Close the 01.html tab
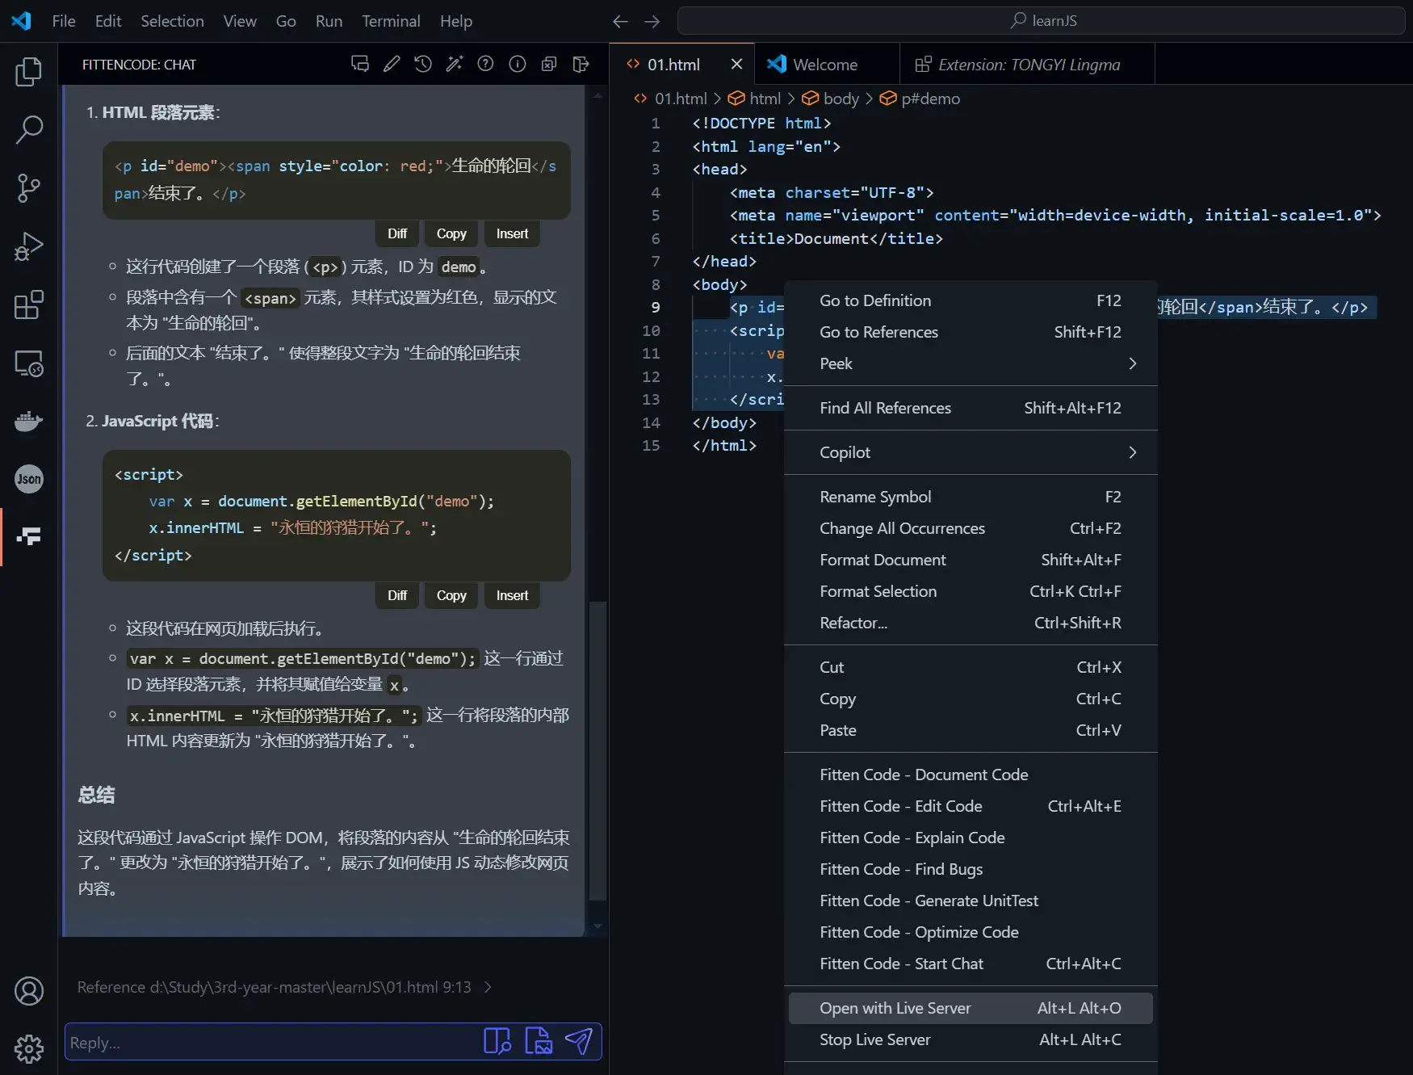This screenshot has width=1413, height=1075. [736, 64]
